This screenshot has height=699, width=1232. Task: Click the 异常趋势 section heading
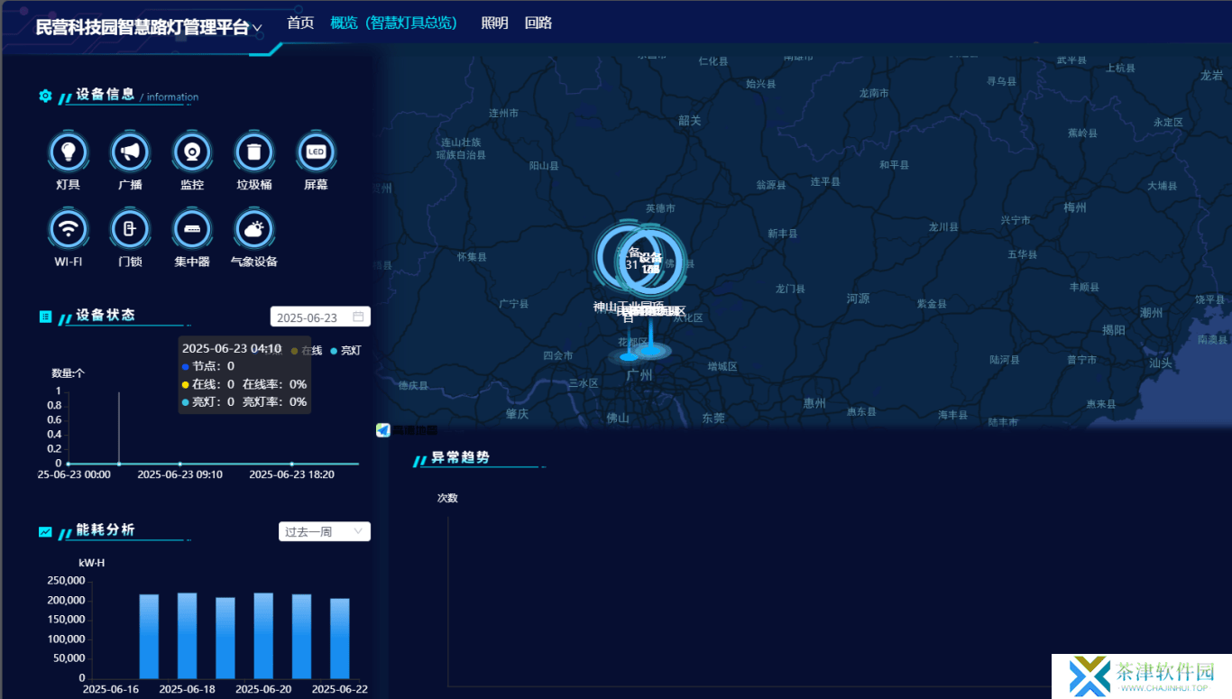[460, 457]
